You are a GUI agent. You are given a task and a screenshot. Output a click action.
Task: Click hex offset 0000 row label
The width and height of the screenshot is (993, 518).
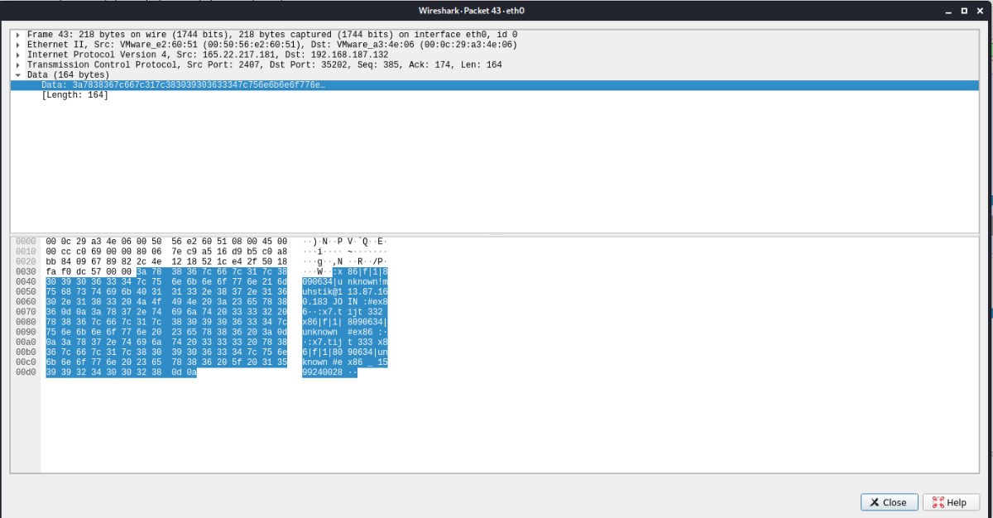tap(26, 241)
